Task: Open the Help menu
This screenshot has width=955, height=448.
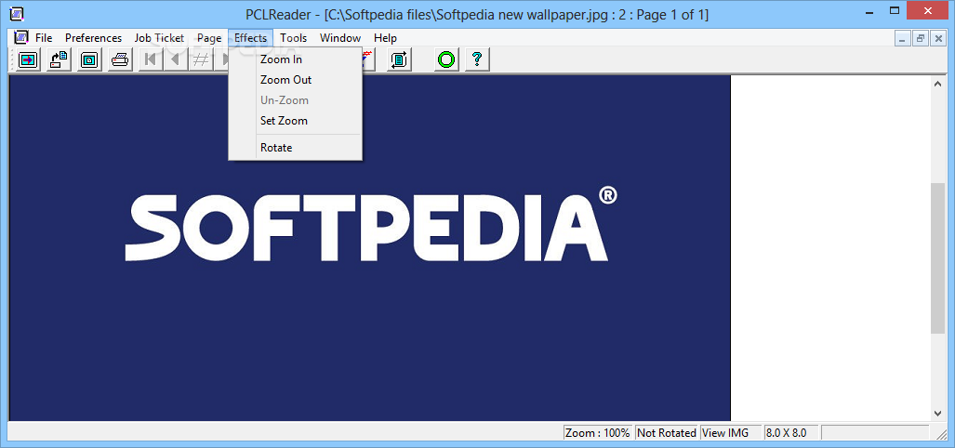Action: 386,38
